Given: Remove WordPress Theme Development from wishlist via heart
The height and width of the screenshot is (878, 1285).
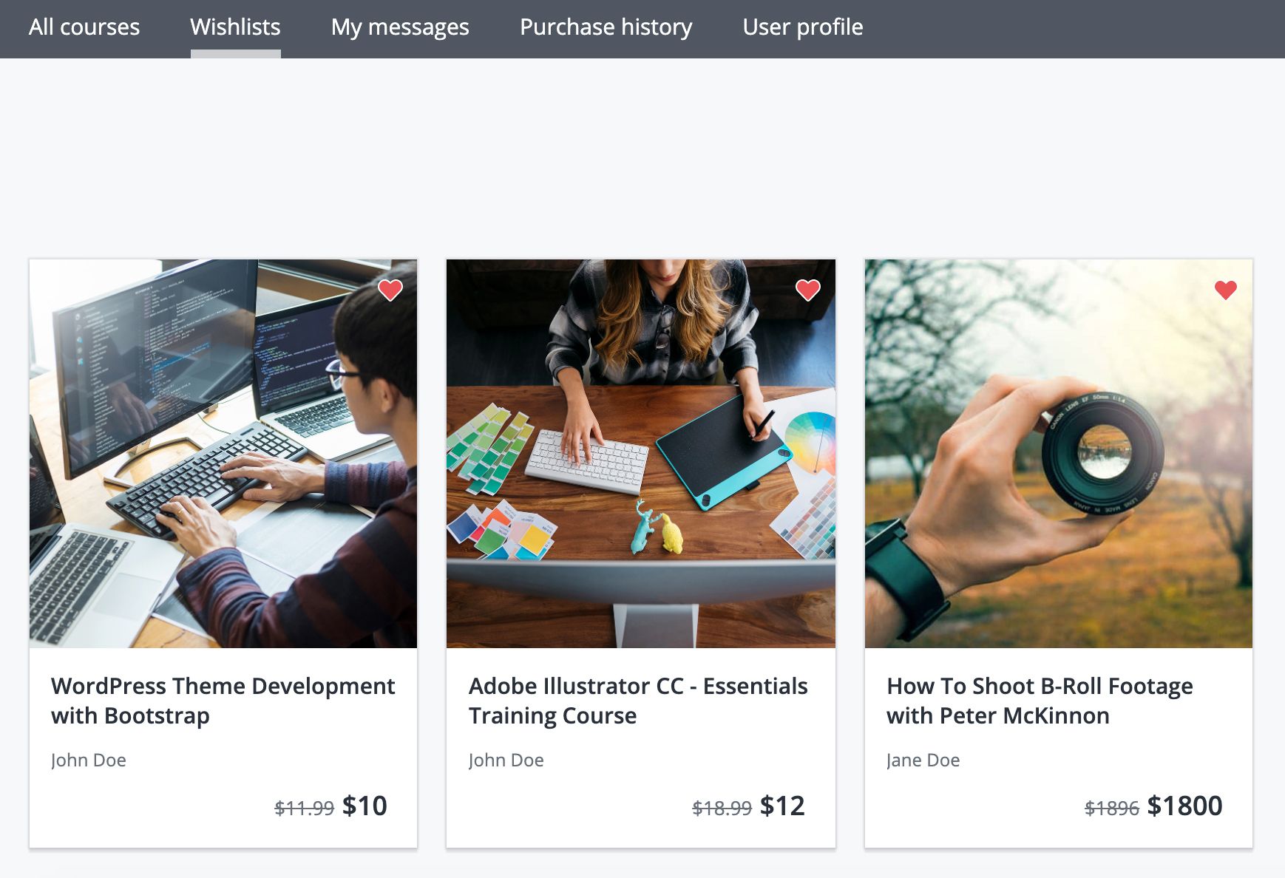Looking at the screenshot, I should pos(390,290).
